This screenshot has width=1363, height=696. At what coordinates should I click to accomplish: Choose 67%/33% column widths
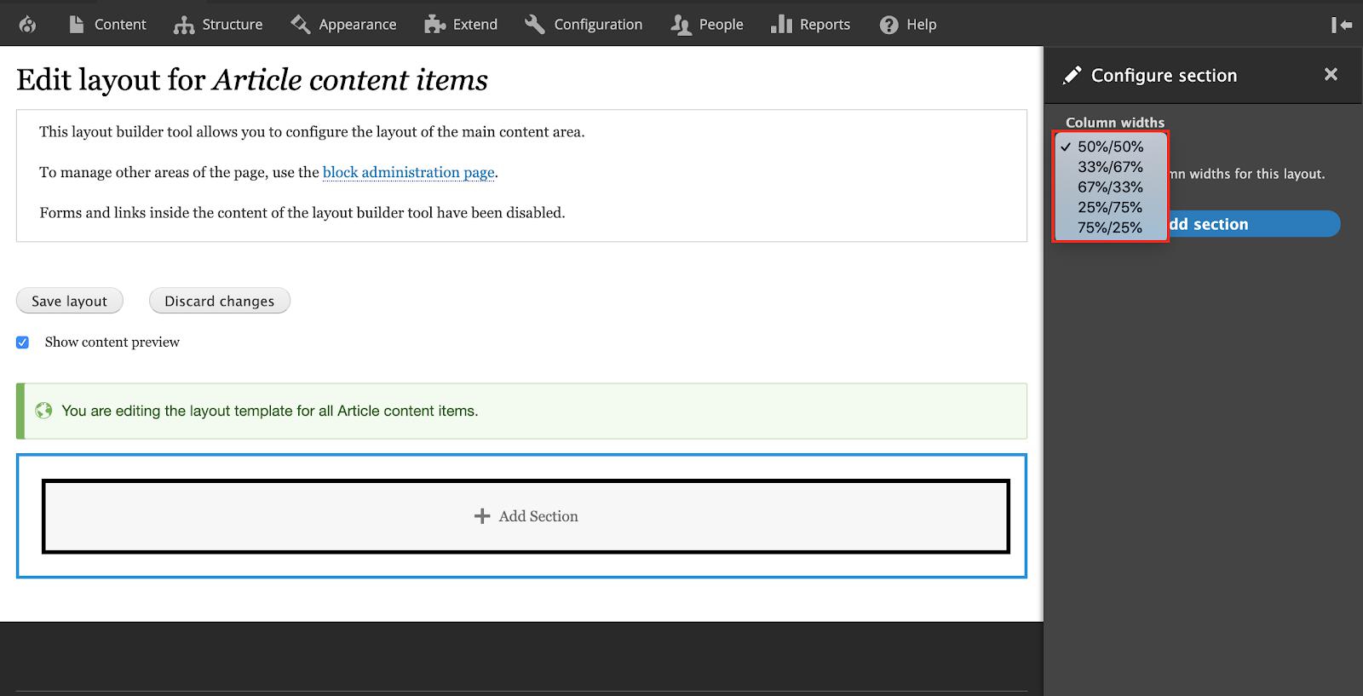tap(1111, 187)
